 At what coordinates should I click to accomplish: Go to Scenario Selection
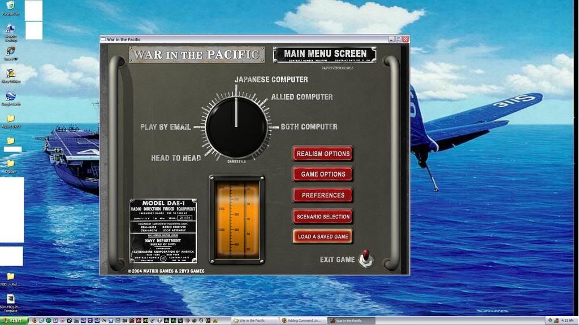[x=323, y=217]
